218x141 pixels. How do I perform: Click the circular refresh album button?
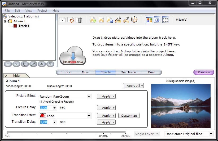pyautogui.click(x=25, y=64)
